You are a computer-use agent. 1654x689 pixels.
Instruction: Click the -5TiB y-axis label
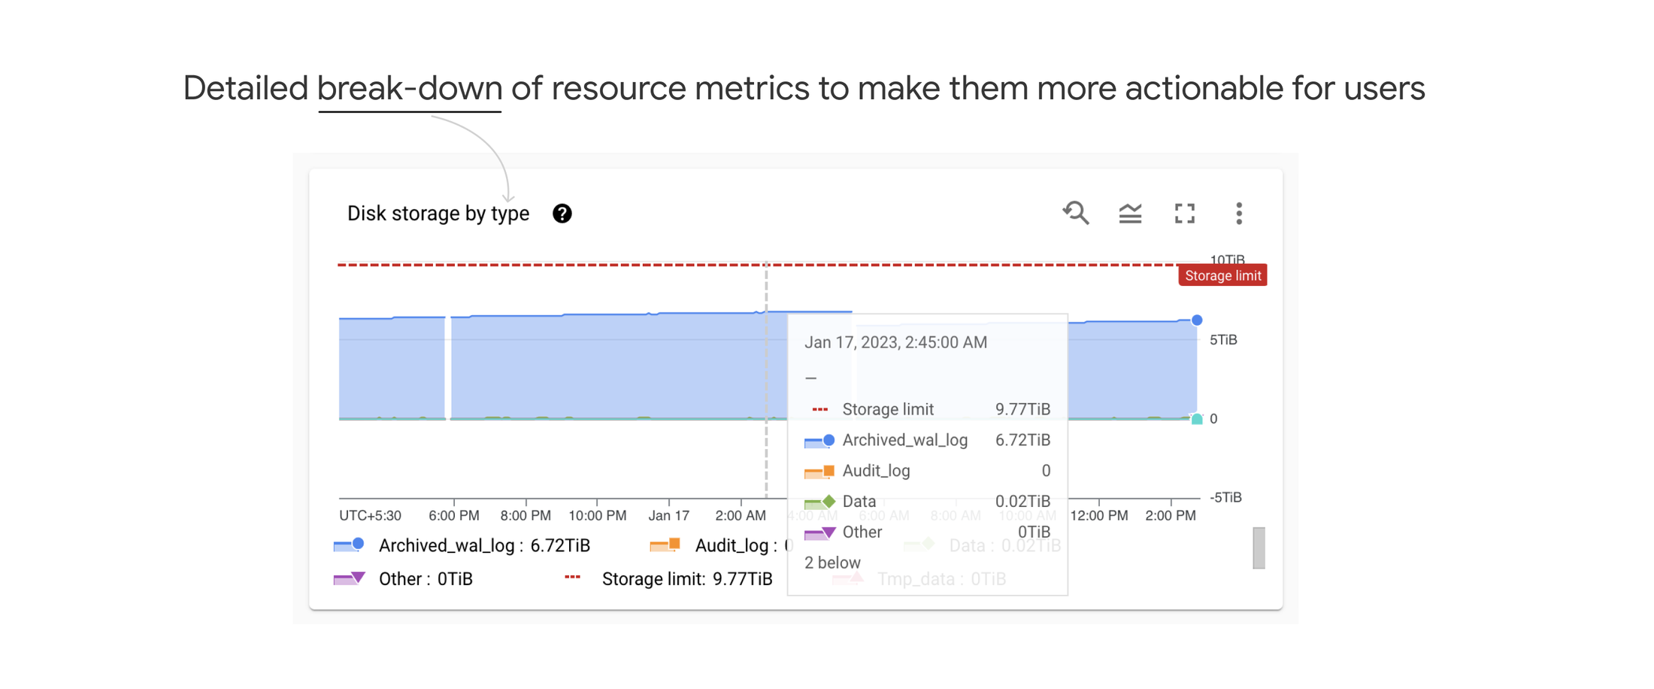click(1225, 497)
